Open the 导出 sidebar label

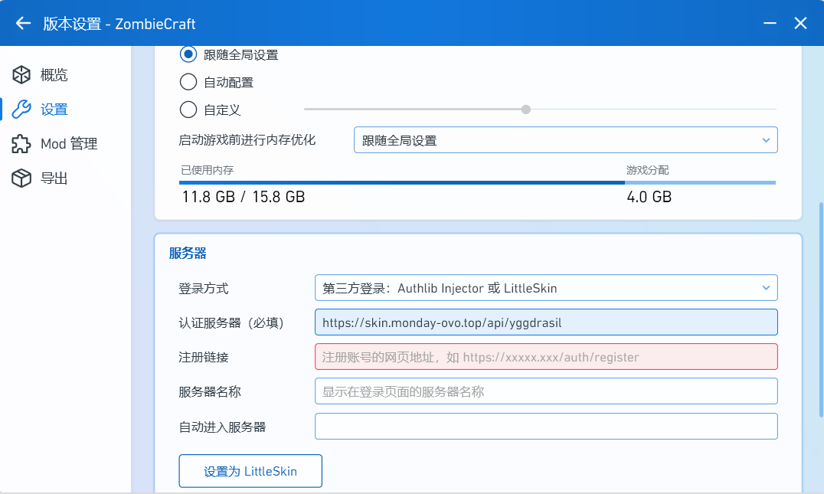click(x=54, y=178)
